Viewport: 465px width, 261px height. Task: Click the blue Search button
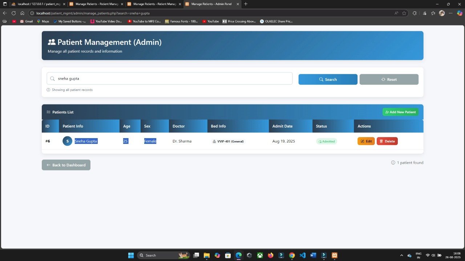pos(328,79)
